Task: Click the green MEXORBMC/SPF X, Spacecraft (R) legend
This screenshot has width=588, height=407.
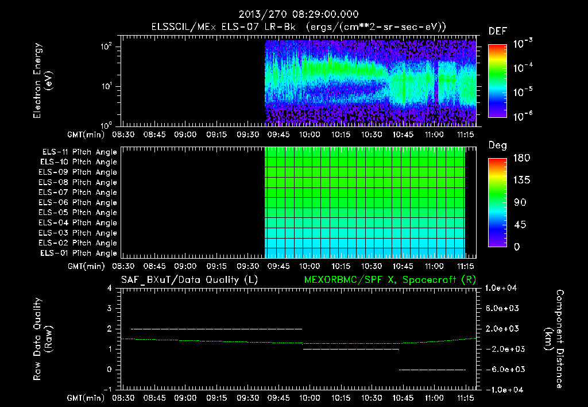Action: (x=390, y=280)
